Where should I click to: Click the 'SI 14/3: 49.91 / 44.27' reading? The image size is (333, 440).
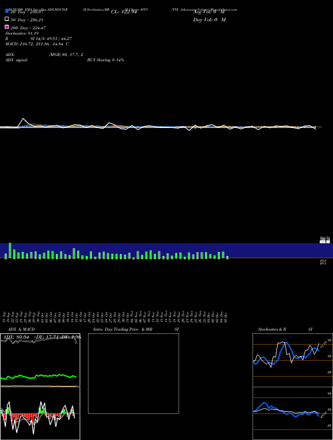(51, 39)
